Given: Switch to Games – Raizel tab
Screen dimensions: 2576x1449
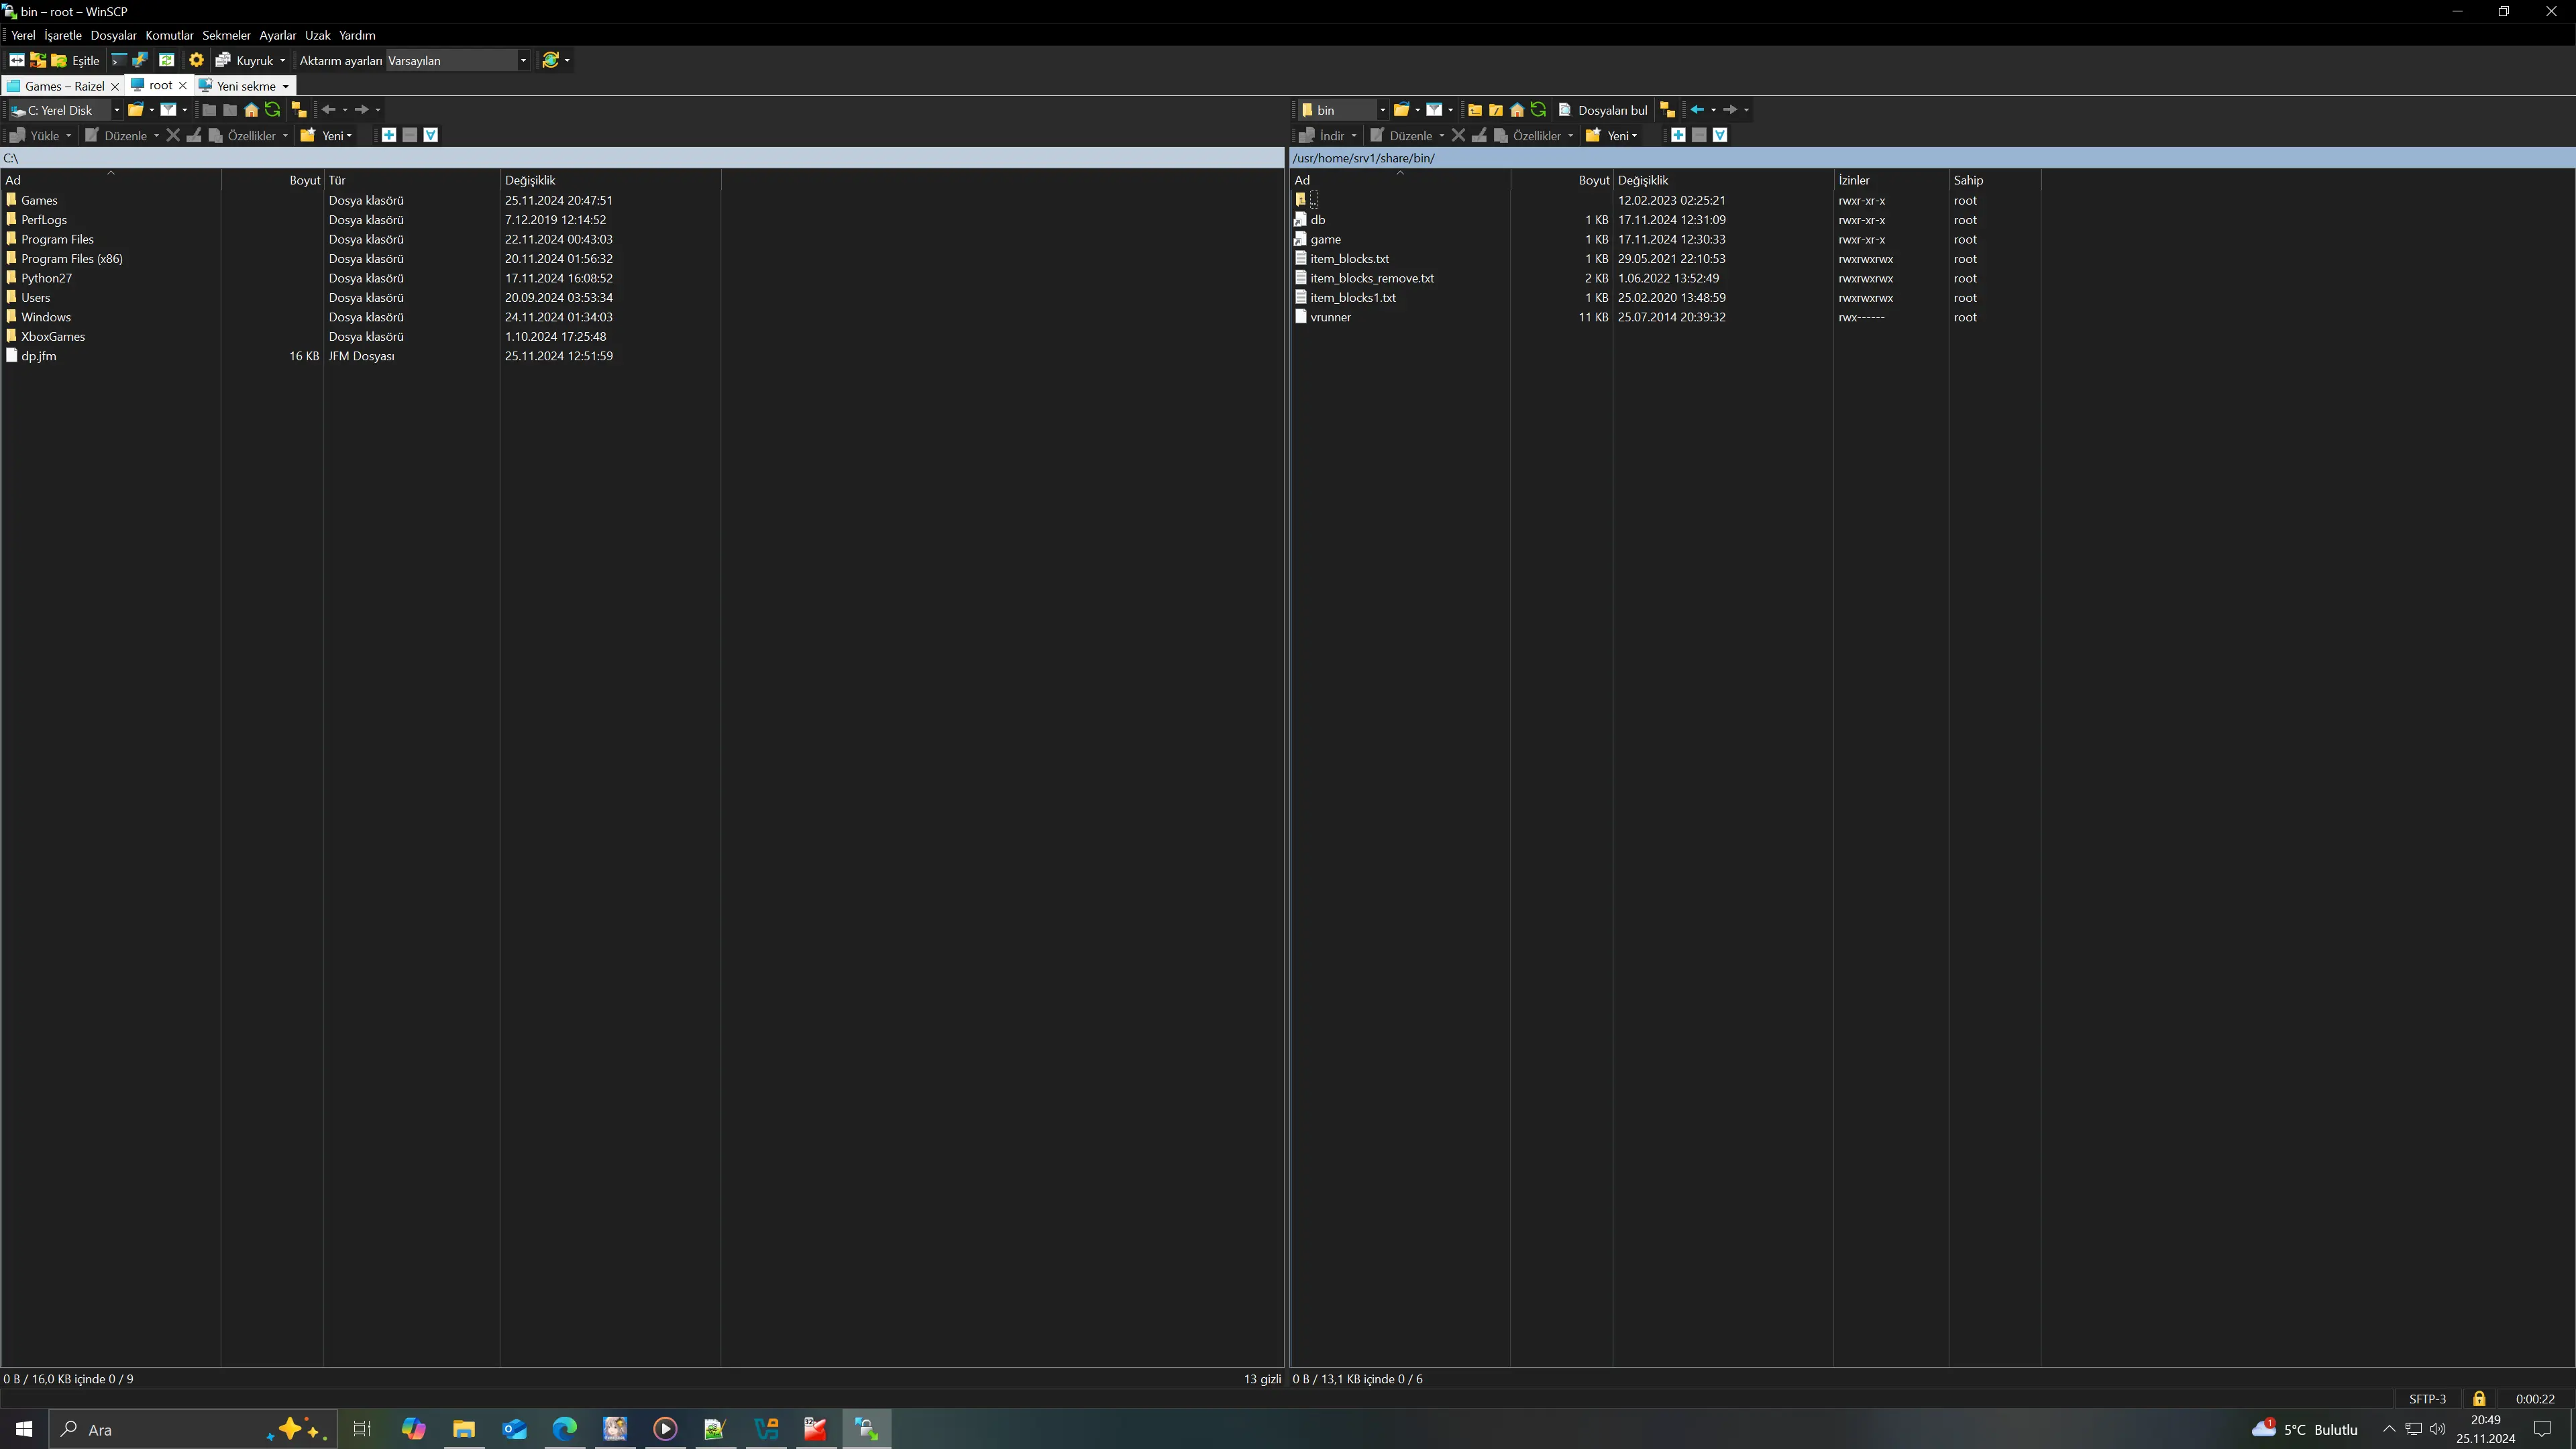Looking at the screenshot, I should point(63,86).
